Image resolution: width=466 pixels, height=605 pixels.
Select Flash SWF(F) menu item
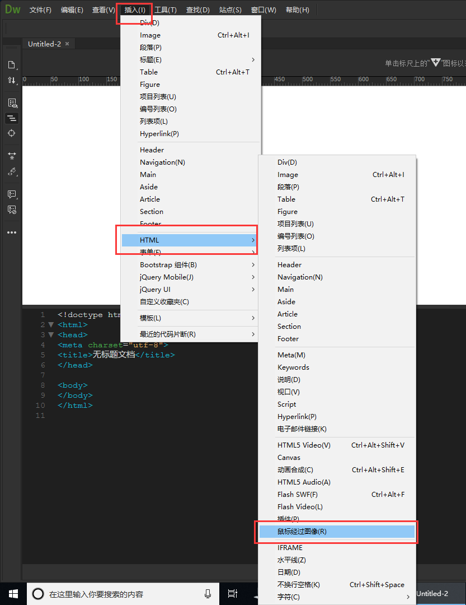[x=337, y=494]
